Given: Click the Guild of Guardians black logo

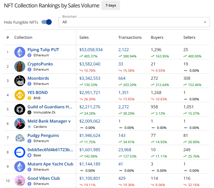Looking at the screenshot, I should coord(20,109).
